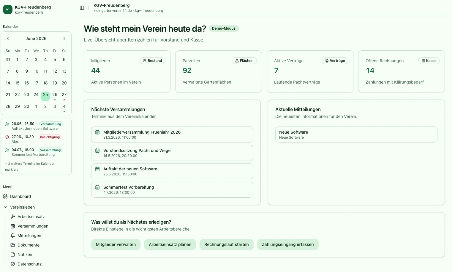Click Arbeitseinsatz planen button
This screenshot has width=452, height=272.
coord(170,244)
